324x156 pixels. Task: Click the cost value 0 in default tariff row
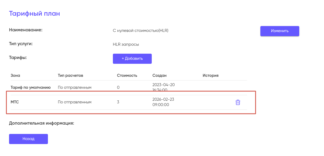point(118,87)
